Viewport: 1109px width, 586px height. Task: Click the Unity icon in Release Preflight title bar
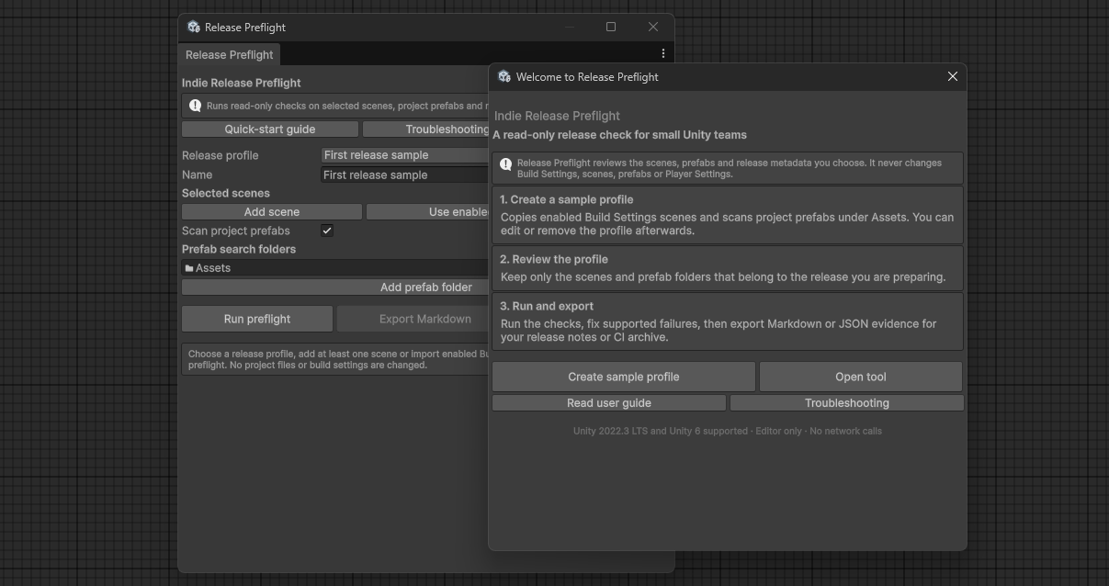(x=194, y=28)
